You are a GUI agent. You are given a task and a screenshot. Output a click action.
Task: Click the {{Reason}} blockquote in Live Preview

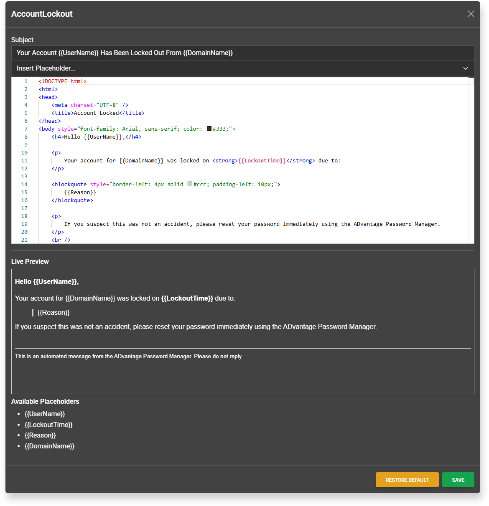click(x=53, y=313)
